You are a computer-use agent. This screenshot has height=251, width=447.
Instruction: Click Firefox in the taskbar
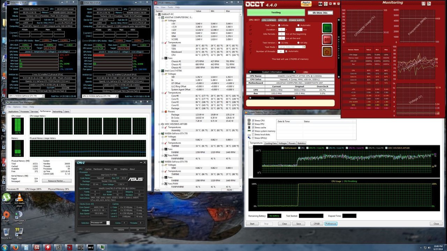tap(15, 248)
